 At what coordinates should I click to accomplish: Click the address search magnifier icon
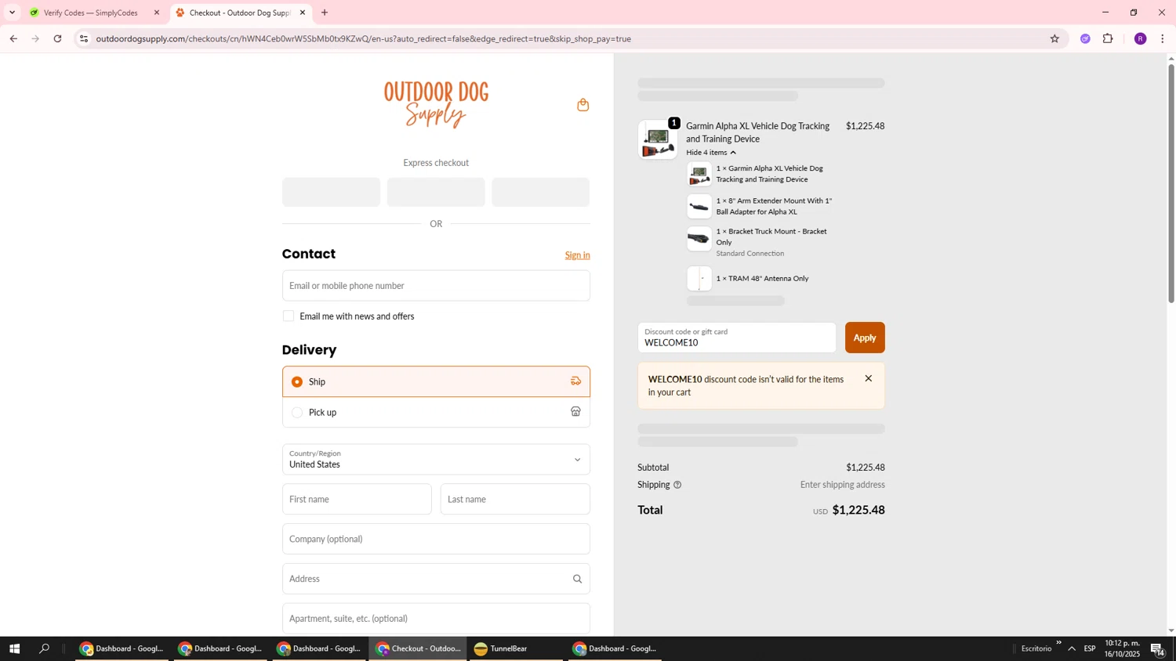[x=577, y=579]
